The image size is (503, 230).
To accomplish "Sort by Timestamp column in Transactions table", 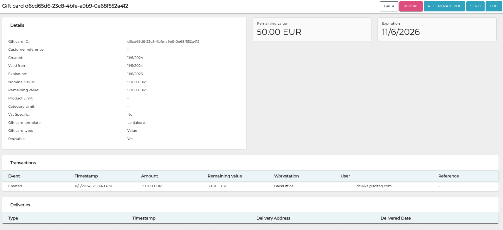I will coord(86,176).
